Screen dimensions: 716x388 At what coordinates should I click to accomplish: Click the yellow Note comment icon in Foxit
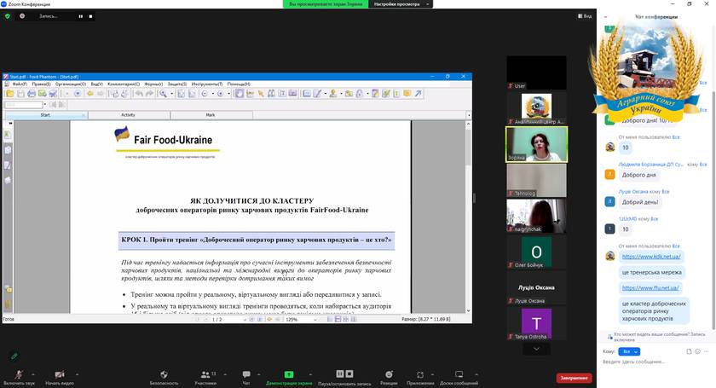(407, 94)
